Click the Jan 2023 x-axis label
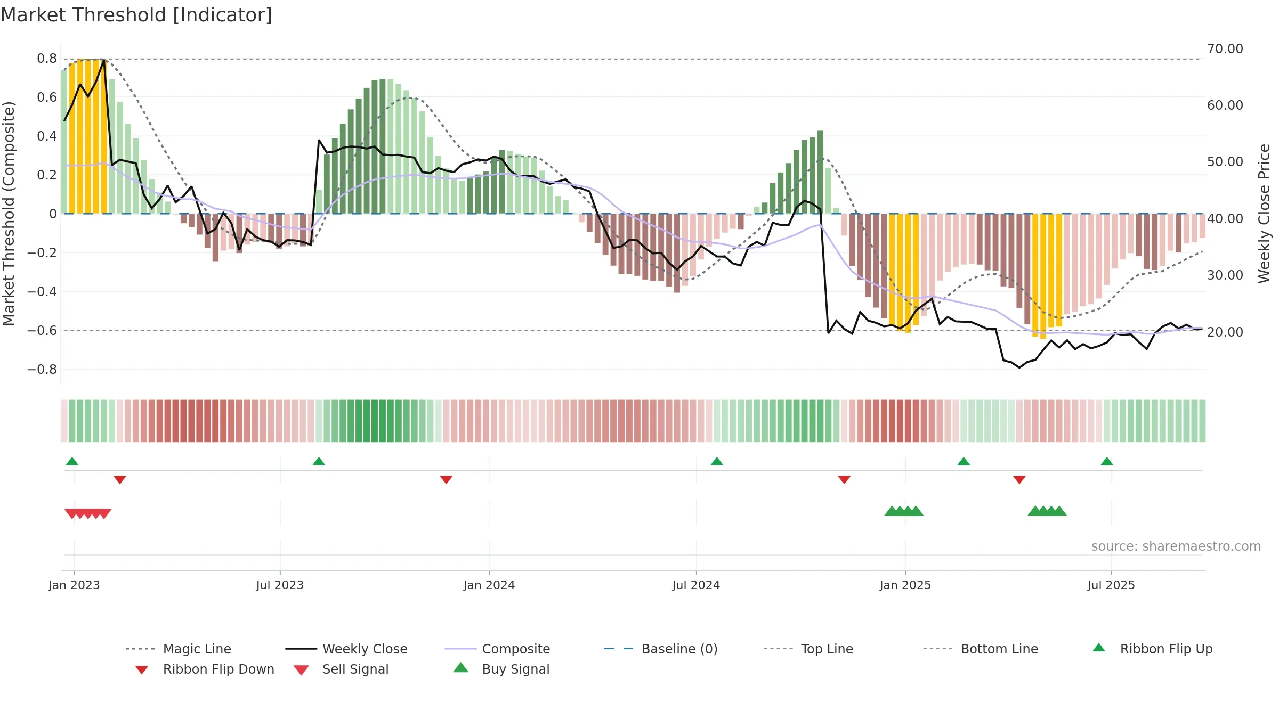This screenshot has width=1279, height=719. 74,585
